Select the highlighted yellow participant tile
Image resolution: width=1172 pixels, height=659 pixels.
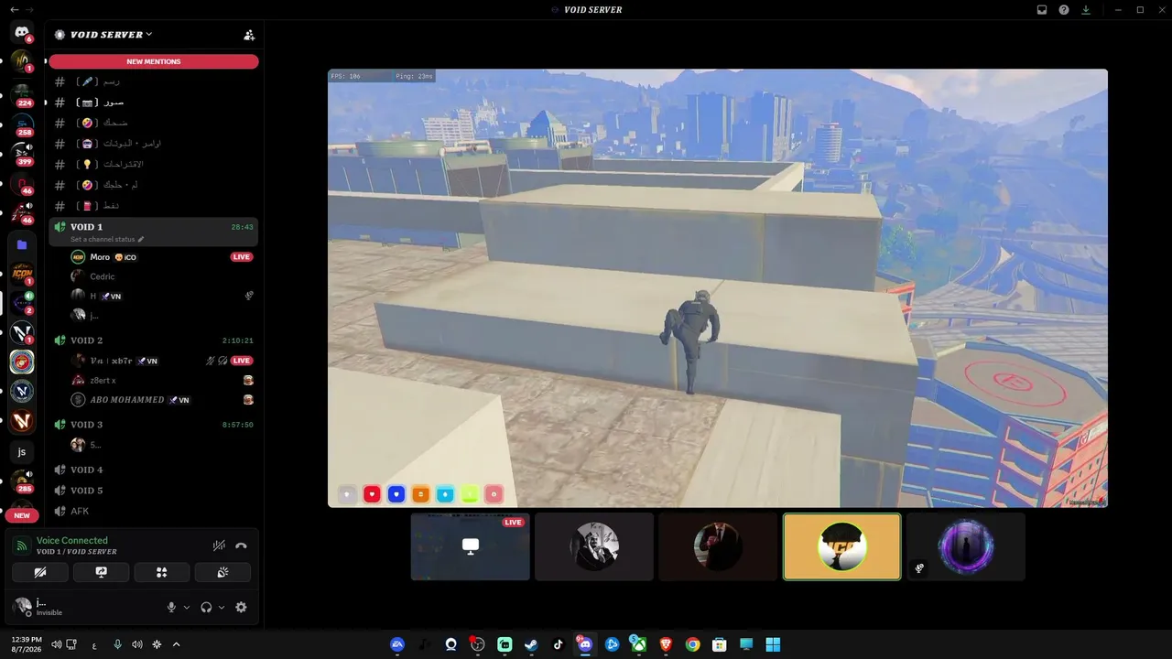[841, 546]
